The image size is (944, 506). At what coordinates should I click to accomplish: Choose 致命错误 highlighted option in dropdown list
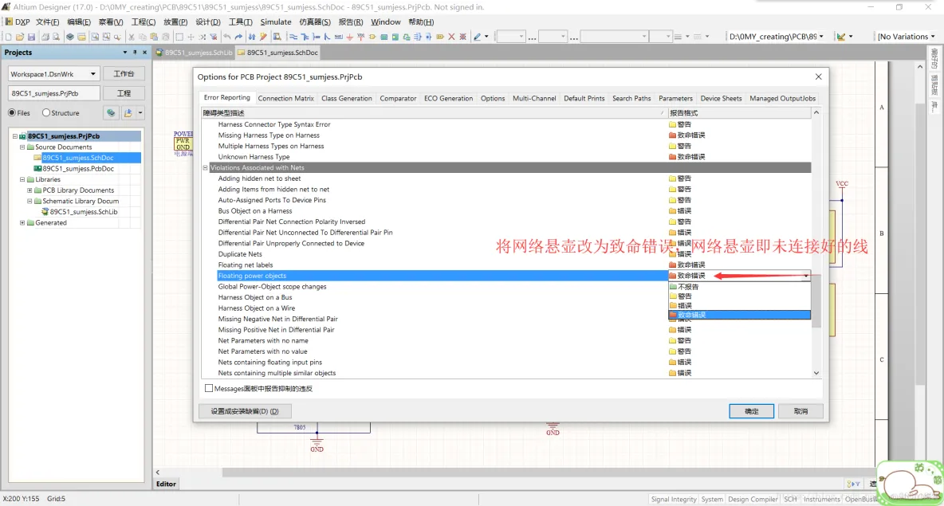click(x=739, y=315)
